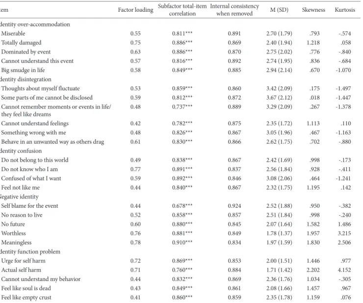
Task: Click skewness value .018
Action: click(314, 98)
